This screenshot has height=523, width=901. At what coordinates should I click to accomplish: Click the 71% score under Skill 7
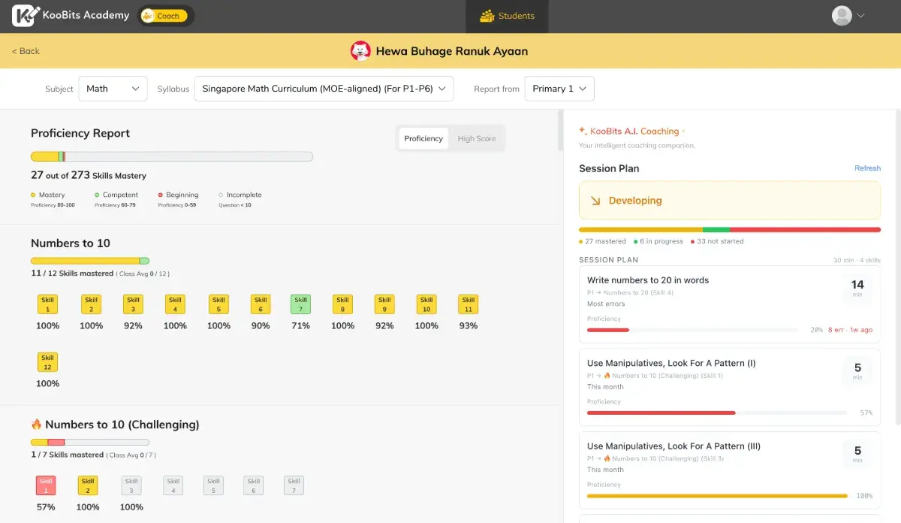point(300,326)
